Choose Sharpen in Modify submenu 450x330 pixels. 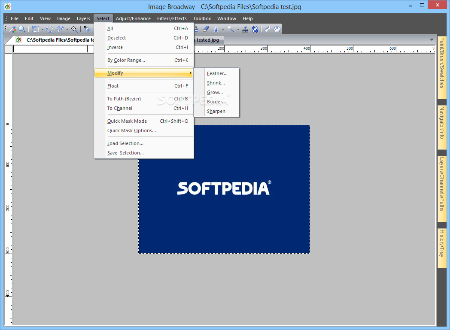(x=217, y=112)
